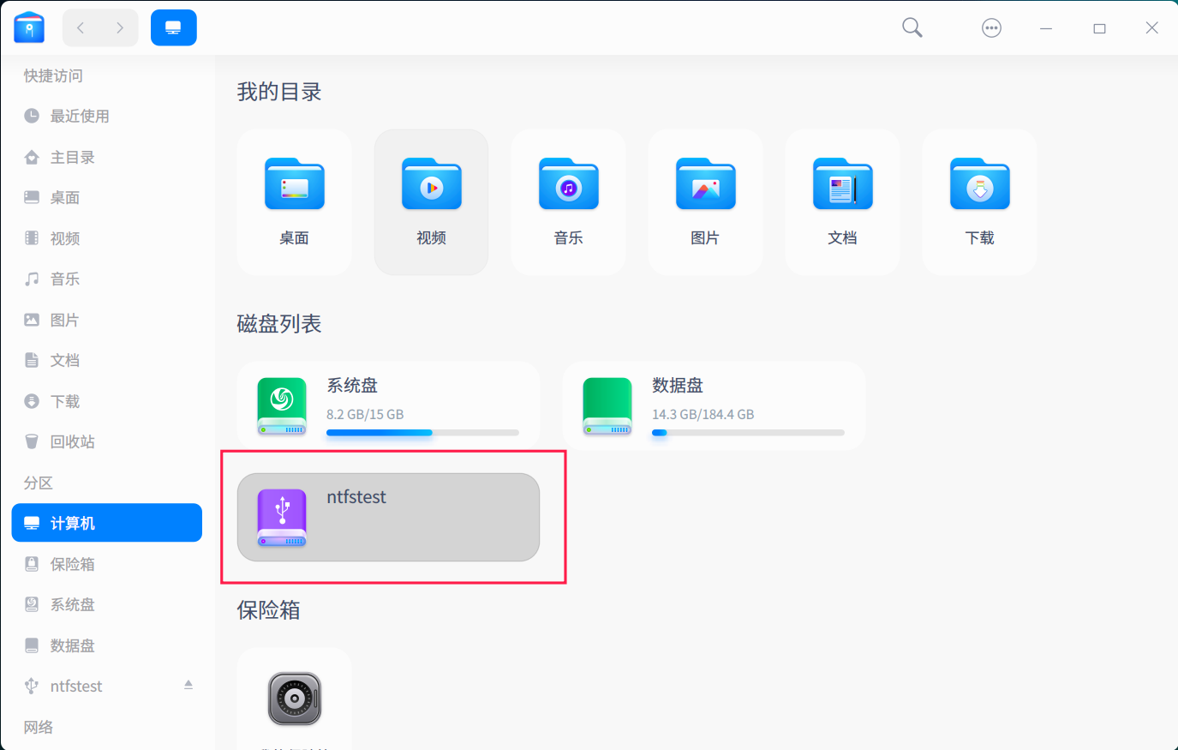Open 数据盘 in the sidebar
This screenshot has width=1178, height=750.
[x=106, y=645]
